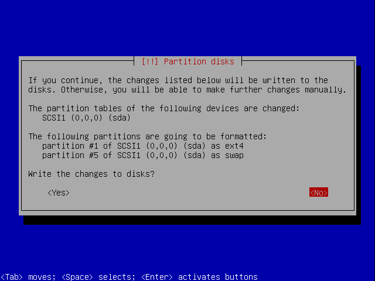Image resolution: width=375 pixels, height=281 pixels.
Task: Click the <Space> selects hint in the help bar
Action: point(98,277)
